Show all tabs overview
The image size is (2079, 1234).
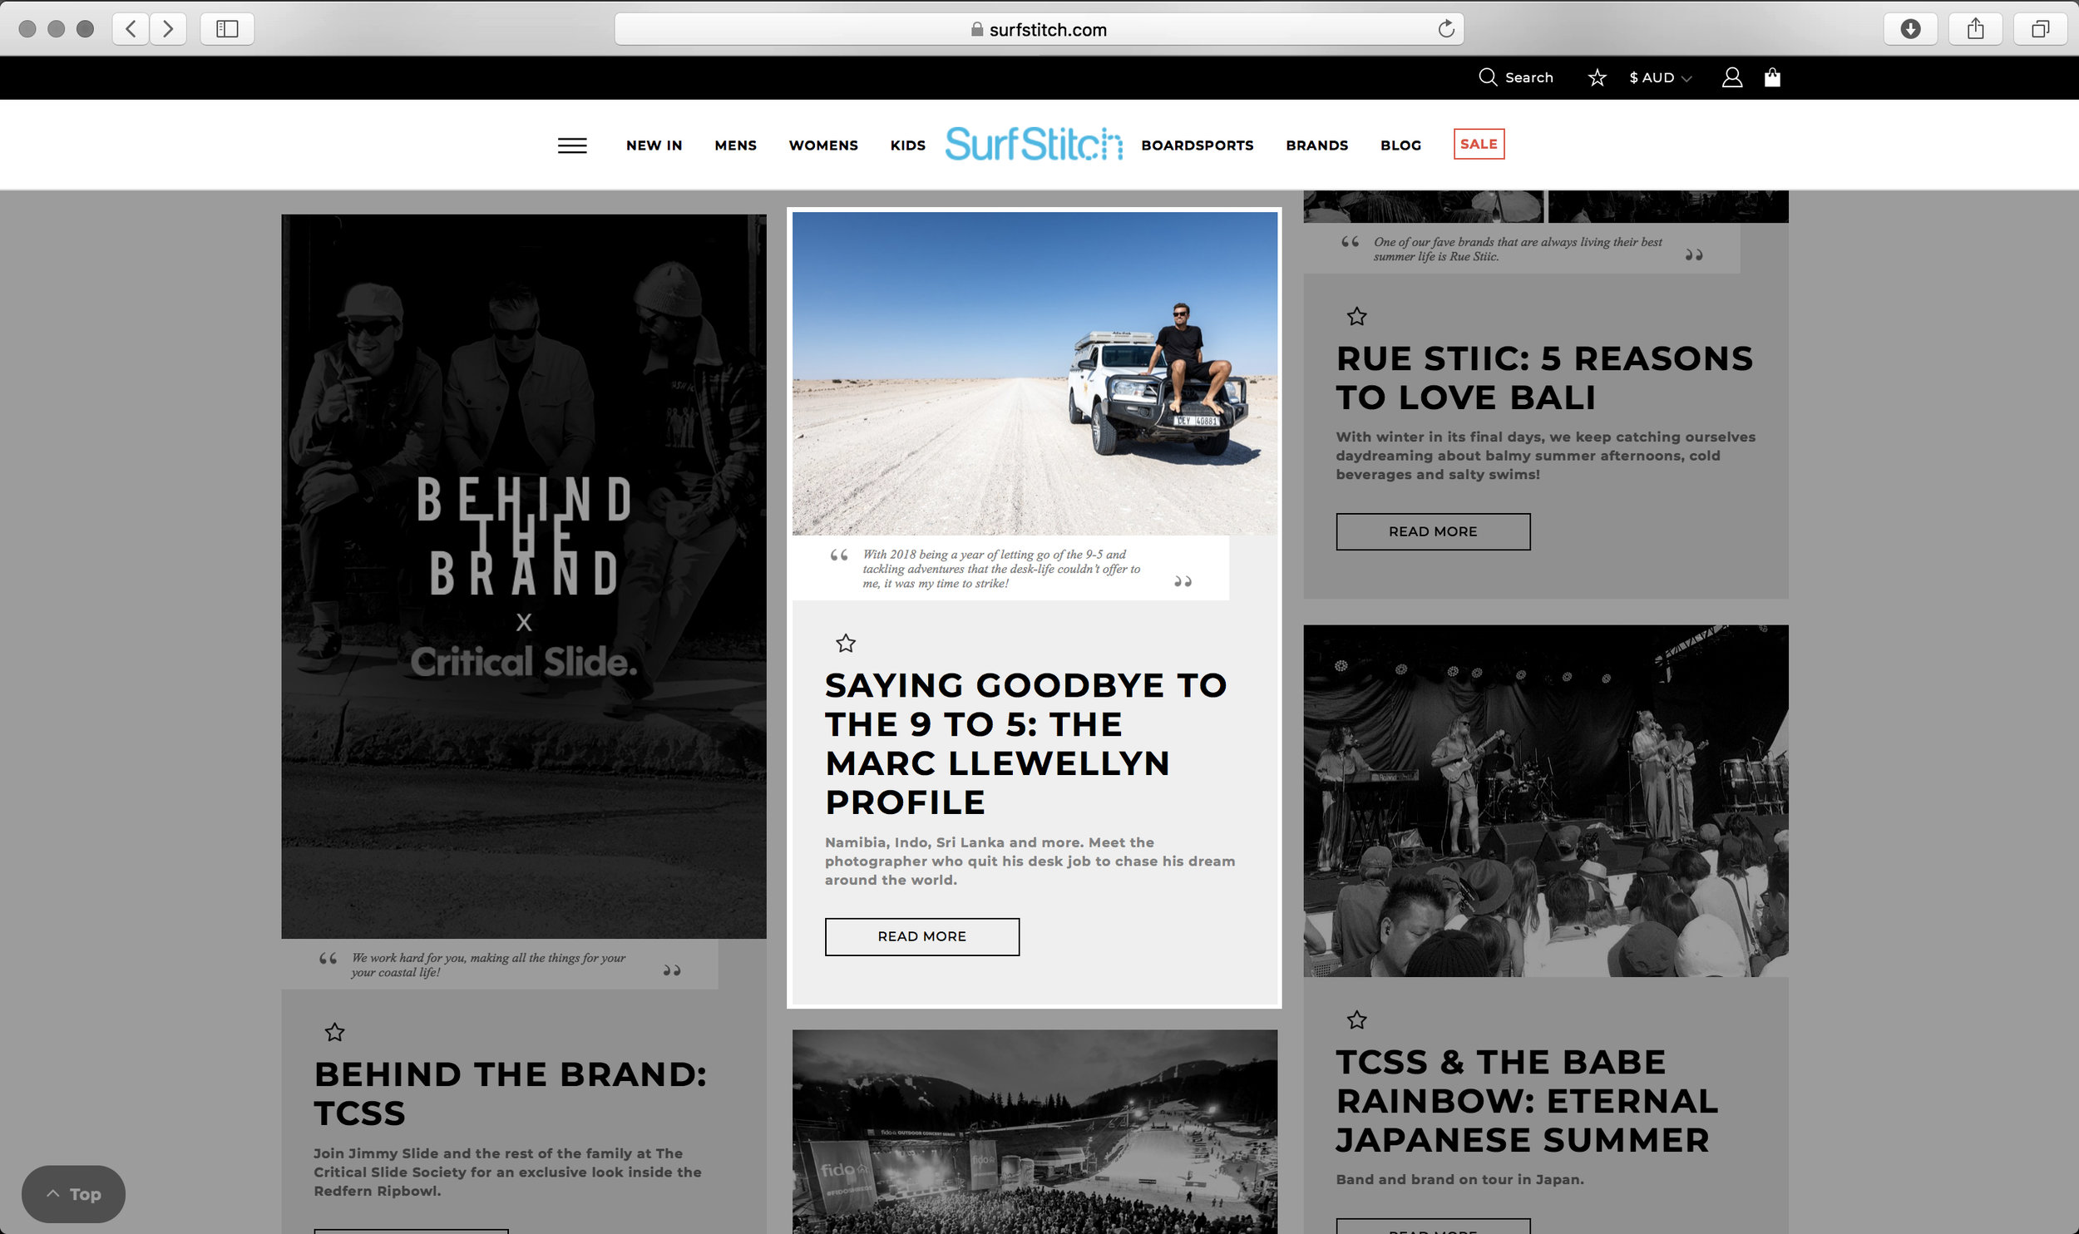coord(2040,29)
